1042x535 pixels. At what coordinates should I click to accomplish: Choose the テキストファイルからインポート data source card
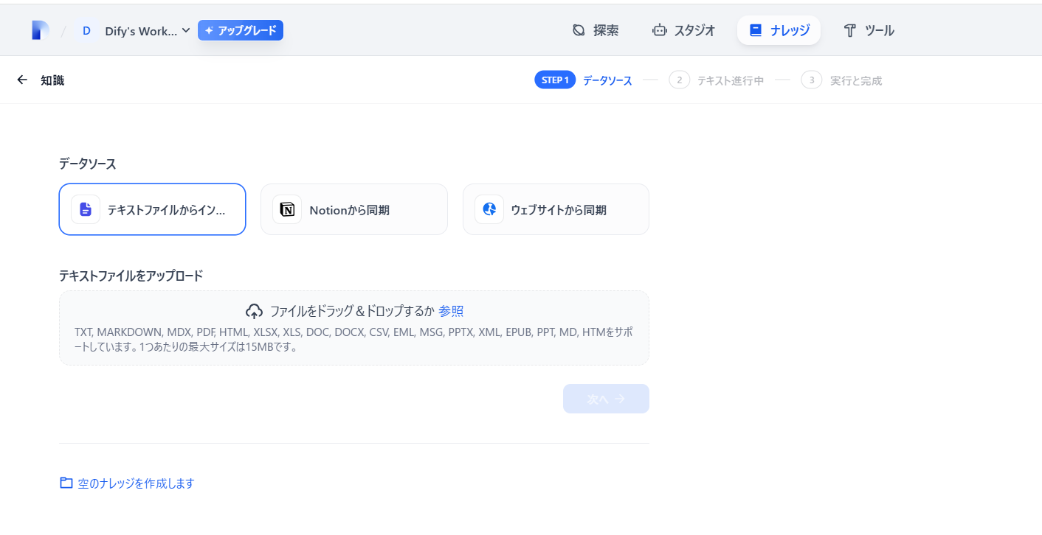pos(152,209)
